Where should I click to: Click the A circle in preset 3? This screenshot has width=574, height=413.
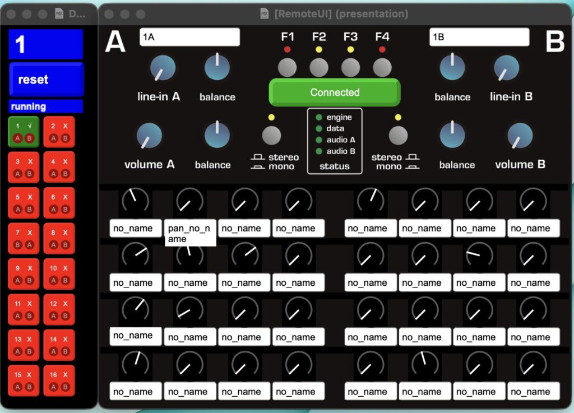click(x=17, y=174)
